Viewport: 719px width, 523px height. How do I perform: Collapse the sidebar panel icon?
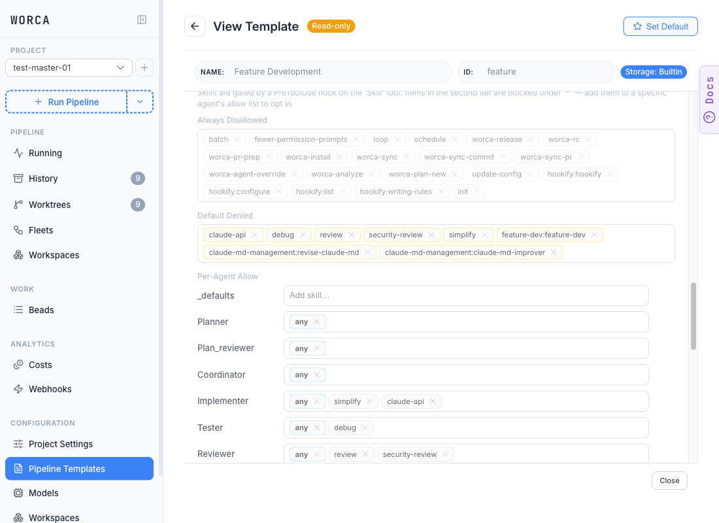coord(142,20)
